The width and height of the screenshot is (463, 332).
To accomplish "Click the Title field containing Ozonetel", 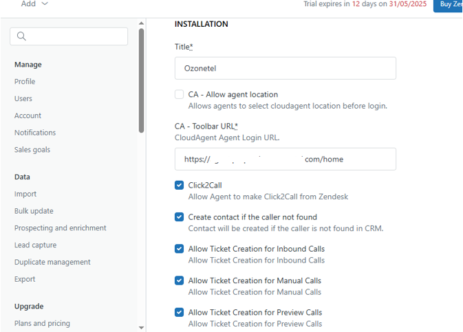I will pos(286,69).
